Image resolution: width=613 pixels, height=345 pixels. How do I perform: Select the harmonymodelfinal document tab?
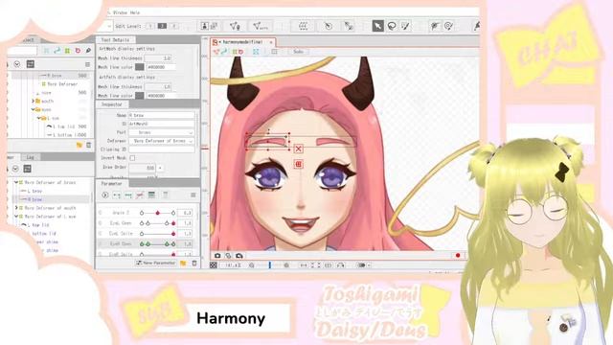(x=242, y=42)
